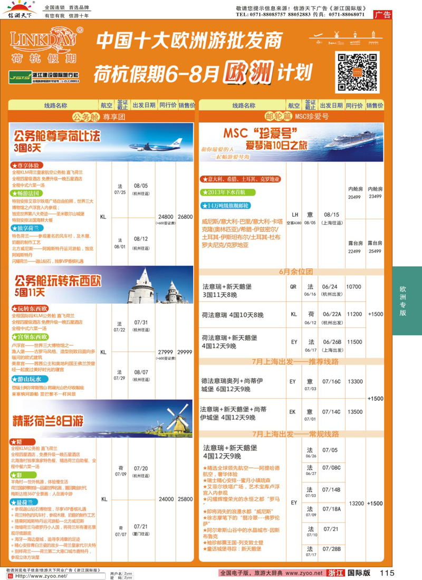Click the 13500 price cell
Image resolution: width=422 pixels, height=580 pixels.
[x=356, y=412]
